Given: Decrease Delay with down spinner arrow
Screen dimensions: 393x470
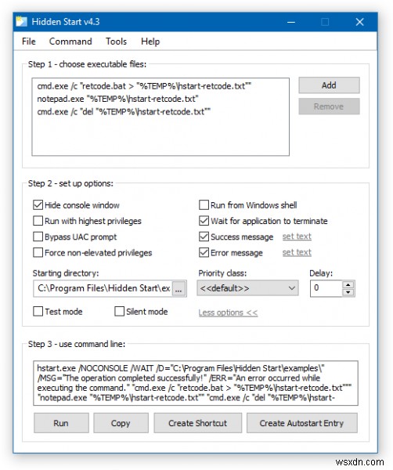Looking at the screenshot, I should coord(348,292).
